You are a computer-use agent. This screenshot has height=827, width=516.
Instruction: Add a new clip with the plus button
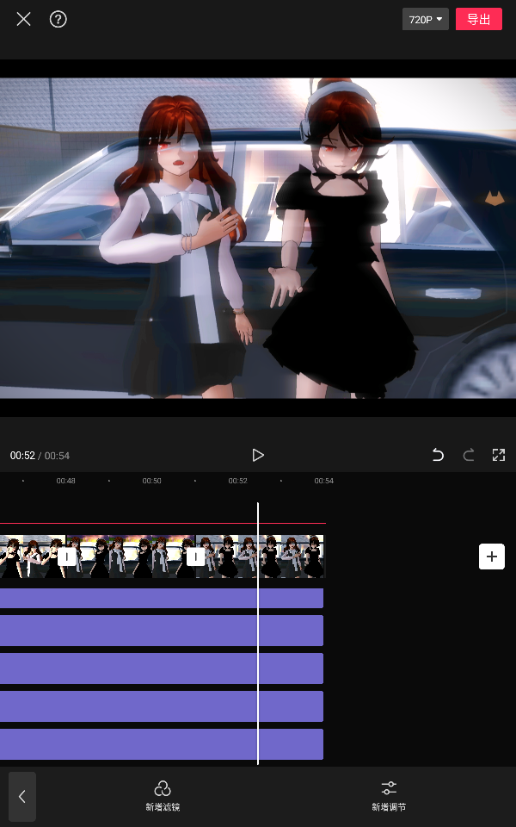click(492, 557)
